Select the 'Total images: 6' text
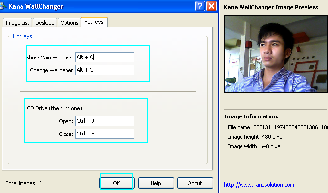328x193 pixels. tap(23, 183)
